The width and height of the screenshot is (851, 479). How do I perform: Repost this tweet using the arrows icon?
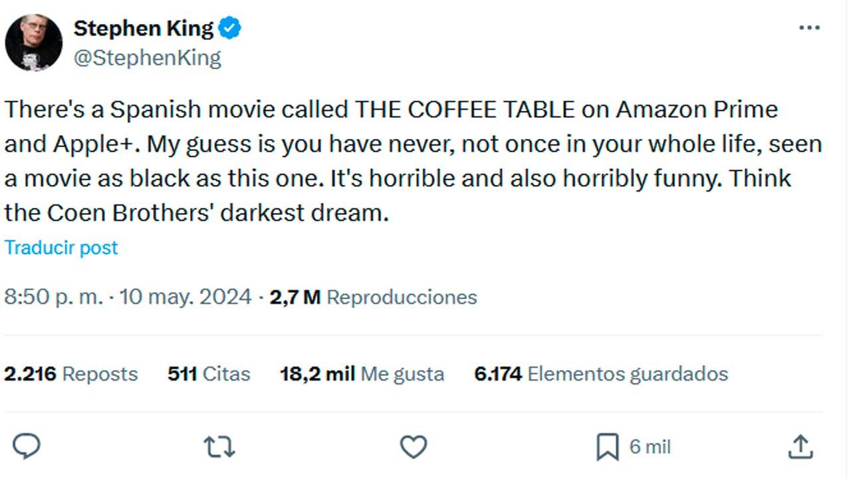(x=219, y=446)
